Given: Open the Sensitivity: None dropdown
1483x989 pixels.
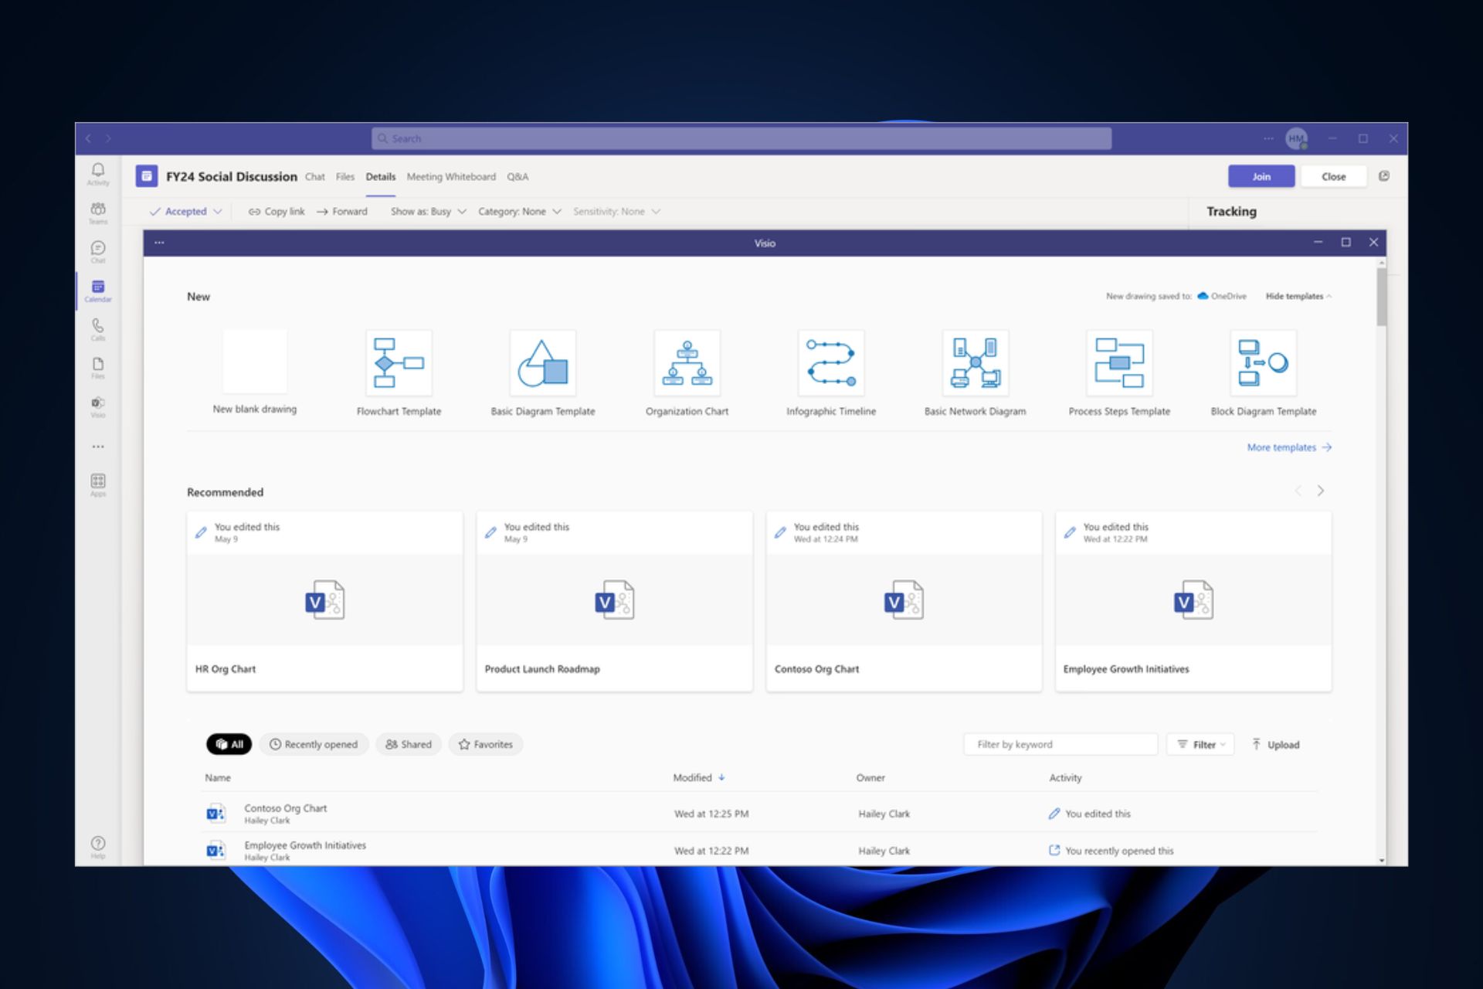Looking at the screenshot, I should click(616, 212).
